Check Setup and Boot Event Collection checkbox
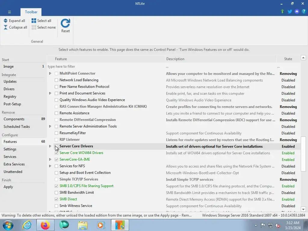 (56, 173)
